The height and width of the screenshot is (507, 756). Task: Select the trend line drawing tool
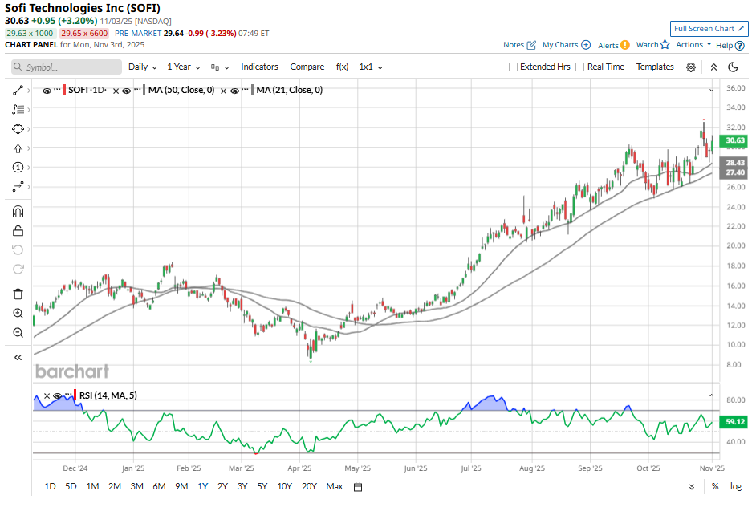(x=18, y=91)
